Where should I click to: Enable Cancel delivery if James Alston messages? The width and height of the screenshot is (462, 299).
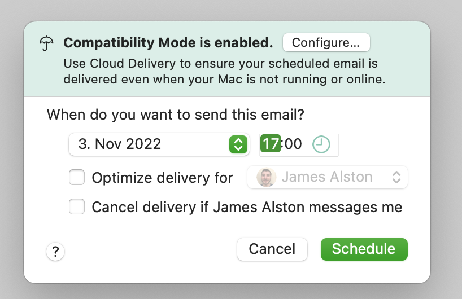click(77, 206)
